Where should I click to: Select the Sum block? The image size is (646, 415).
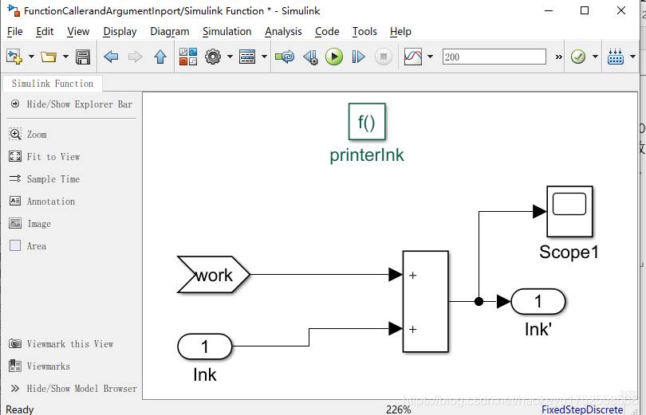tap(426, 301)
